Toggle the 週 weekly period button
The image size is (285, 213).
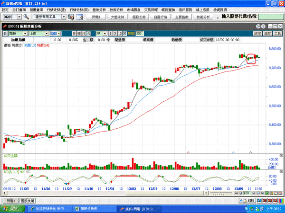pos(79,34)
